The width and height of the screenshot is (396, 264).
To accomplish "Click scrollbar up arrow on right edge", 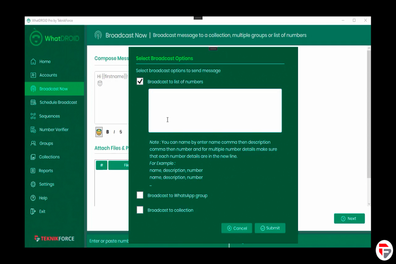I will [x=369, y=48].
